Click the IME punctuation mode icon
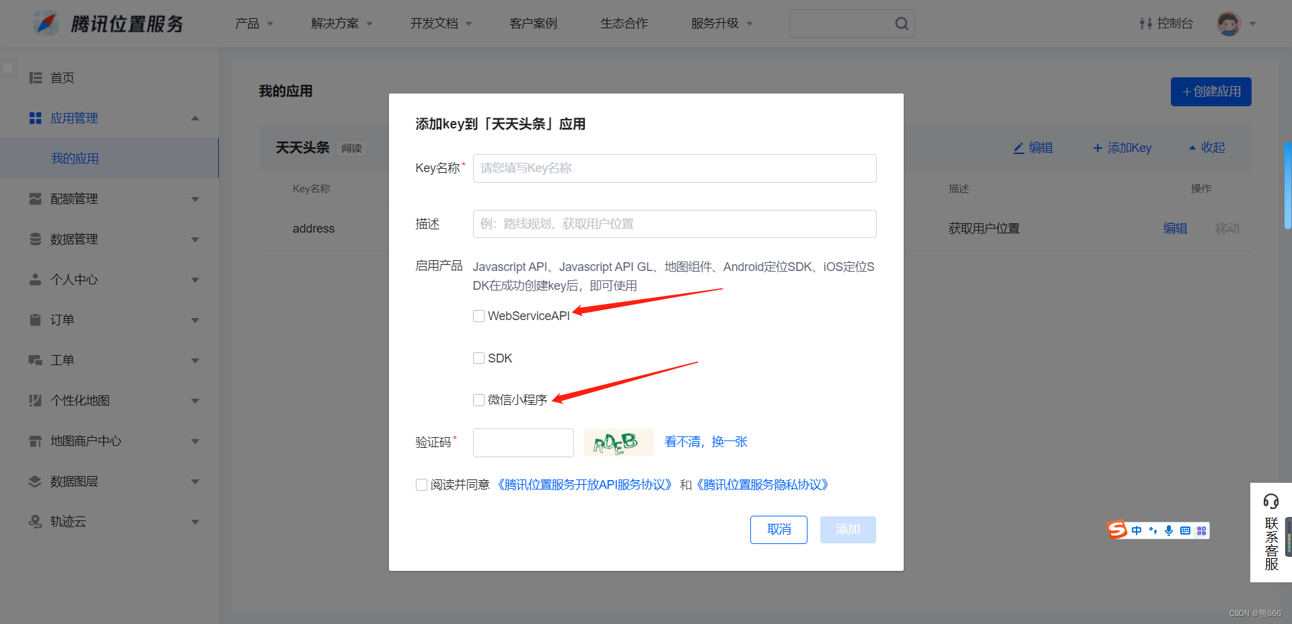 (x=1153, y=531)
